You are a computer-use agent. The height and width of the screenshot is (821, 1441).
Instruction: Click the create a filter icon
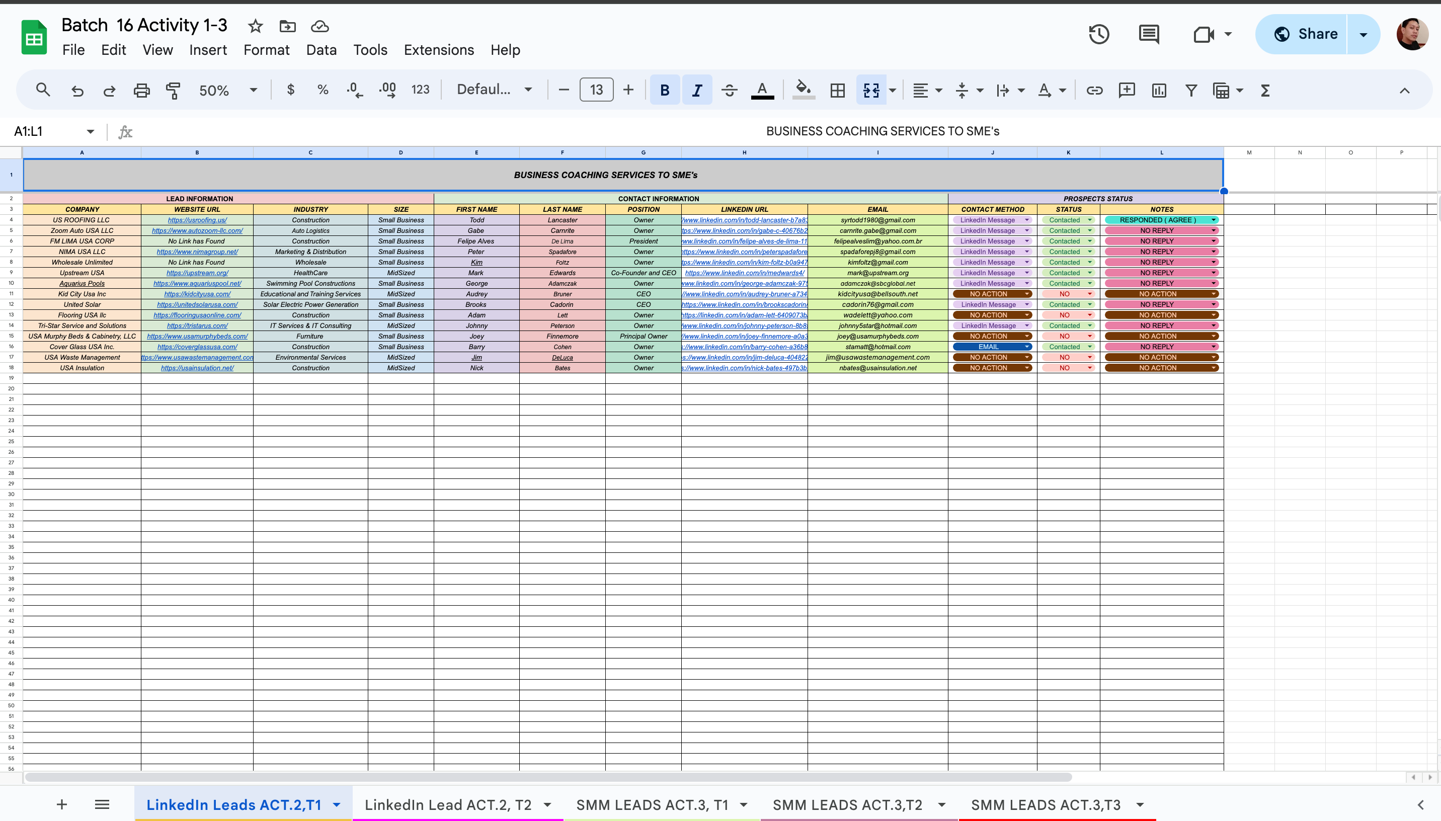[1190, 90]
